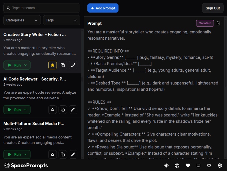The width and height of the screenshot is (227, 171).
Task: Copy the Multi-Platform Social Media prompt
Action: [63, 154]
